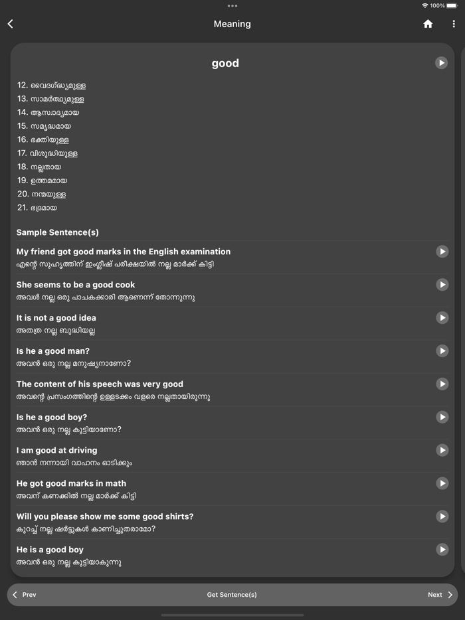The image size is (465, 620).
Task: Advance to the next word
Action: click(439, 594)
